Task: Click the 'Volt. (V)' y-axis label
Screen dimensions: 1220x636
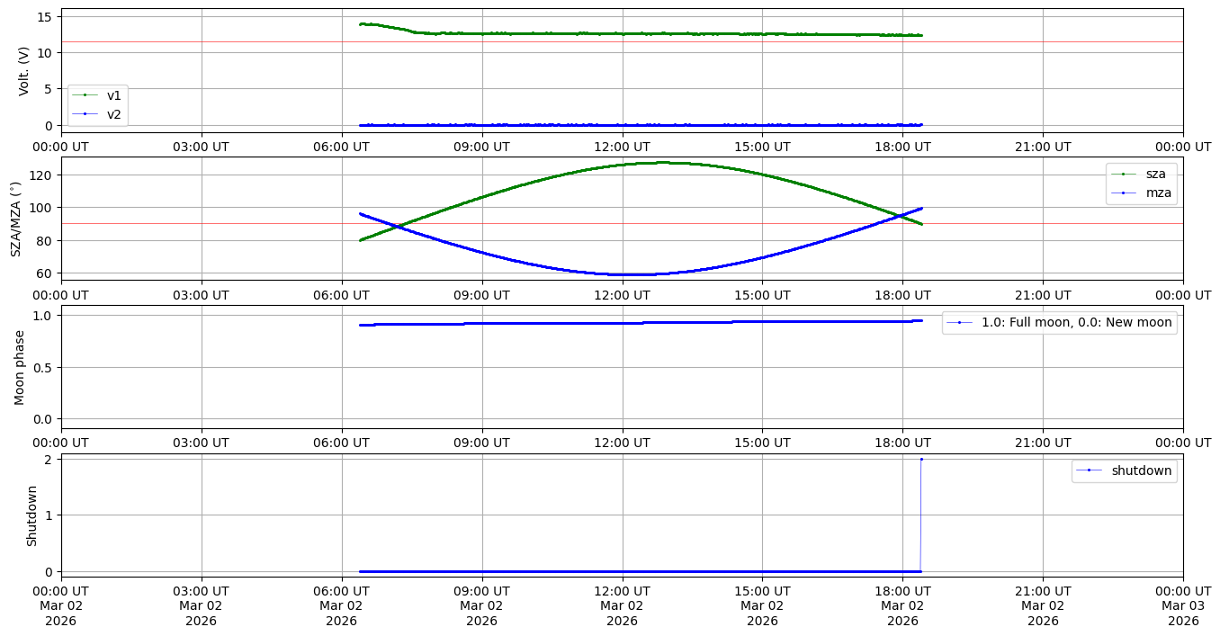Action: tap(24, 70)
